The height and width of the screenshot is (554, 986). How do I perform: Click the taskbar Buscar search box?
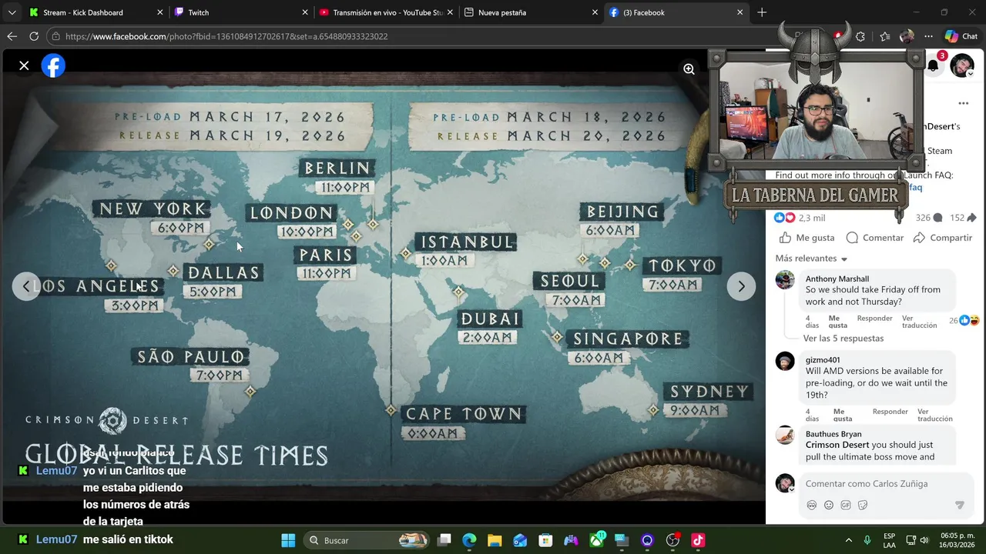pos(367,540)
